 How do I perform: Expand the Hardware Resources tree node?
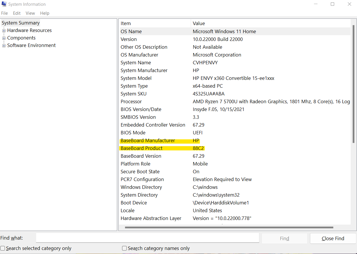tap(4, 31)
